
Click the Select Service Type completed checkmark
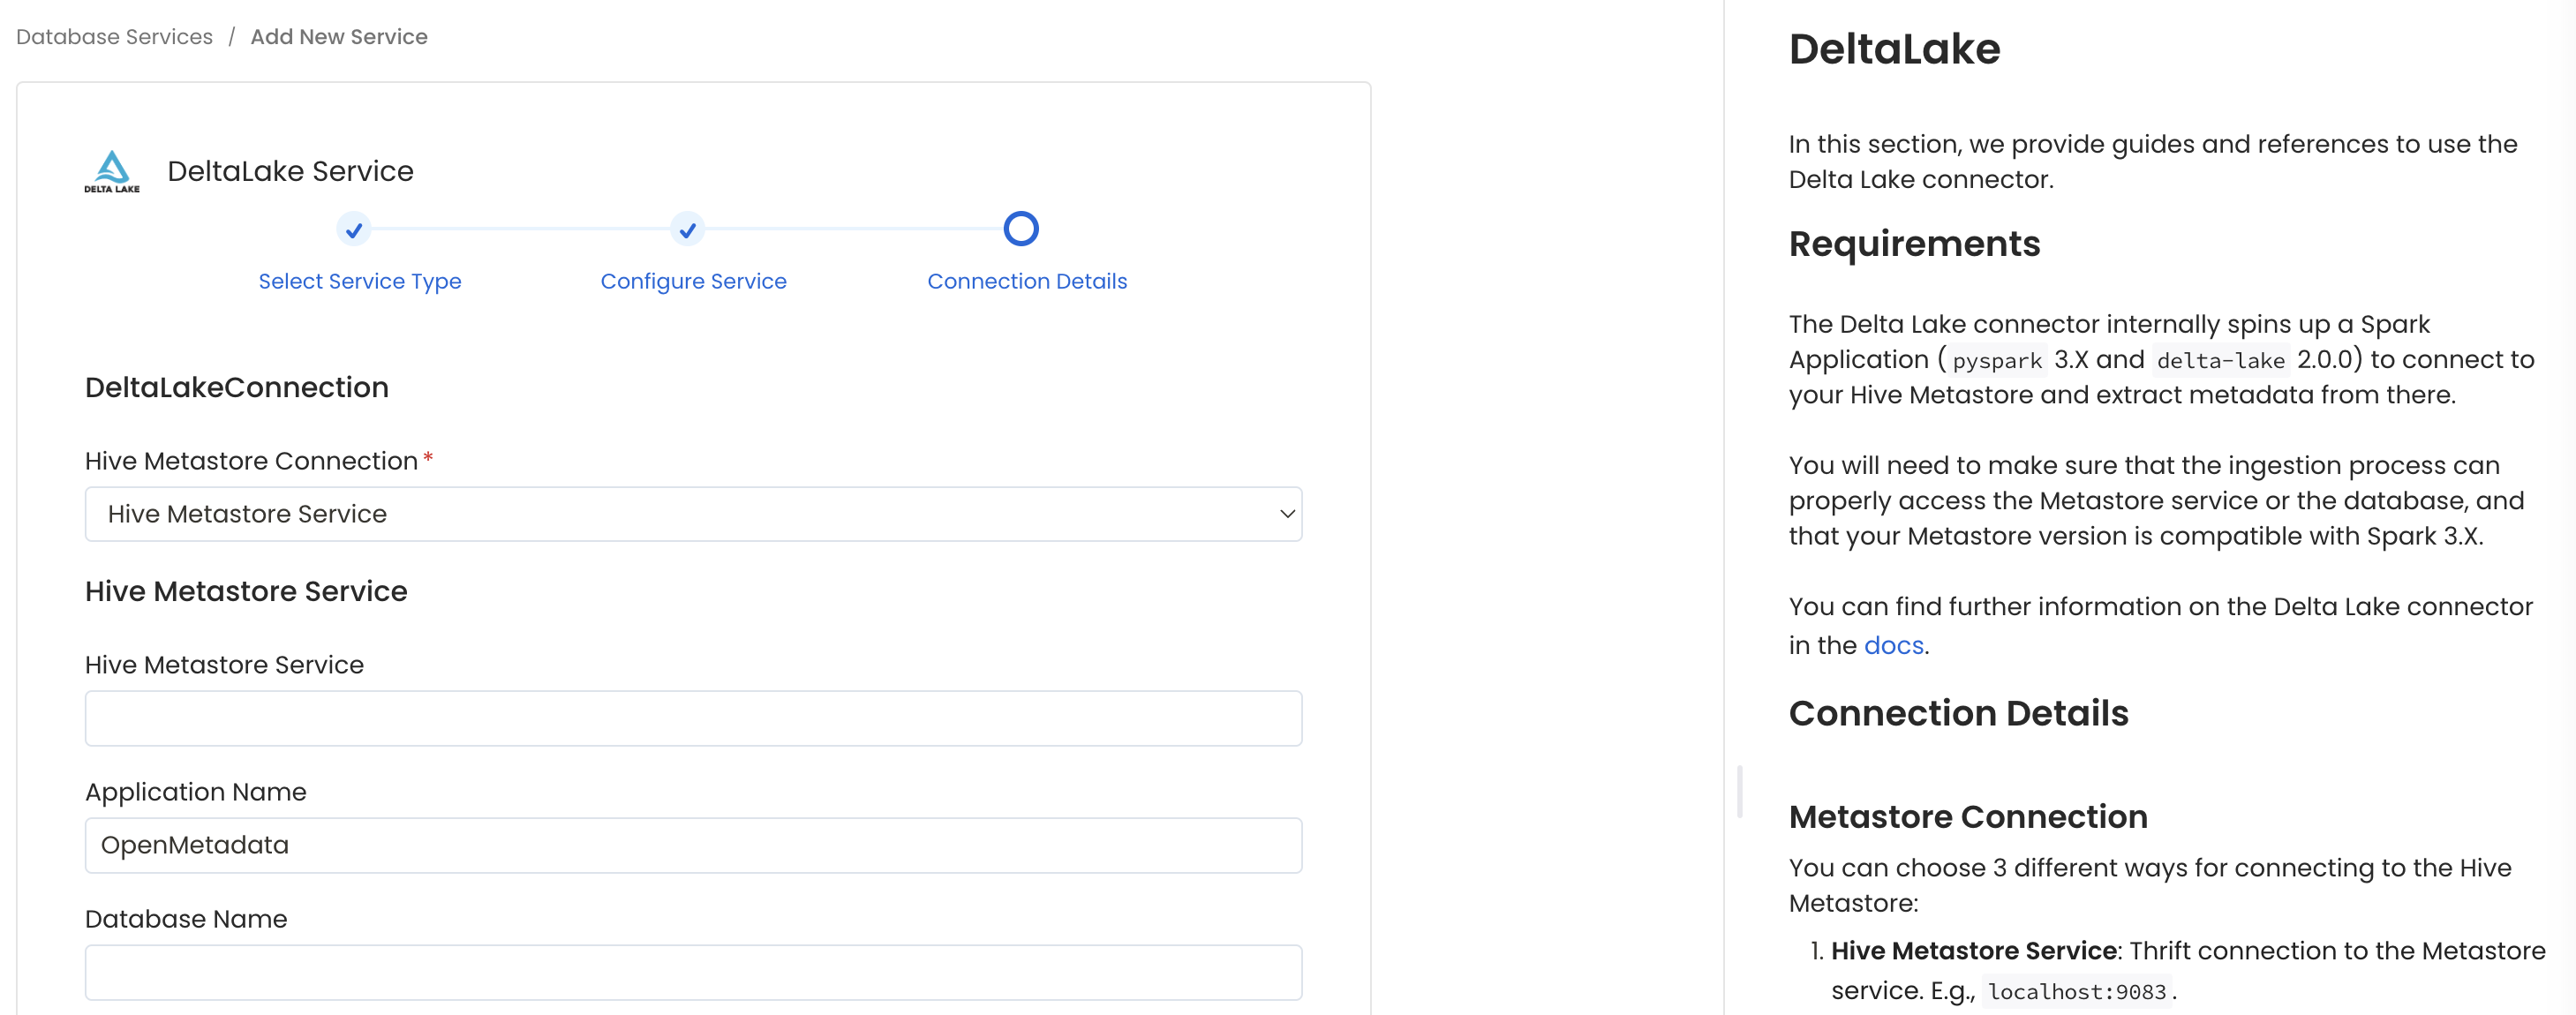pos(354,229)
